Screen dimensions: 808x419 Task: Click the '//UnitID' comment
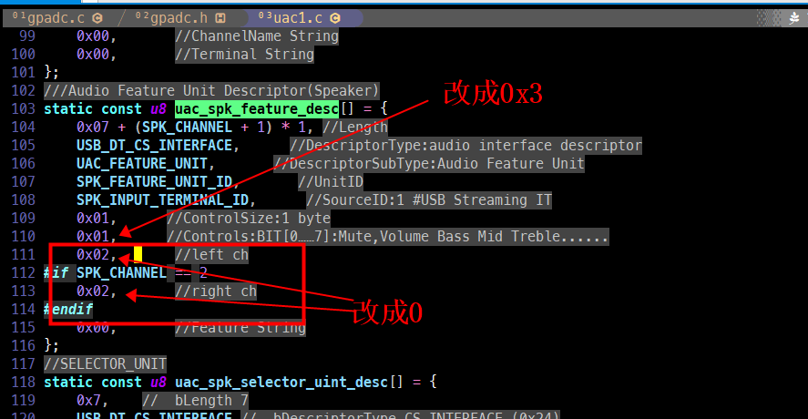click(x=331, y=181)
